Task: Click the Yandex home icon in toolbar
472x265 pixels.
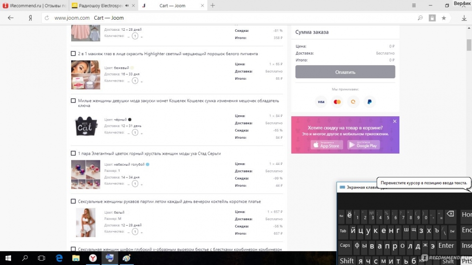Action: point(30,18)
